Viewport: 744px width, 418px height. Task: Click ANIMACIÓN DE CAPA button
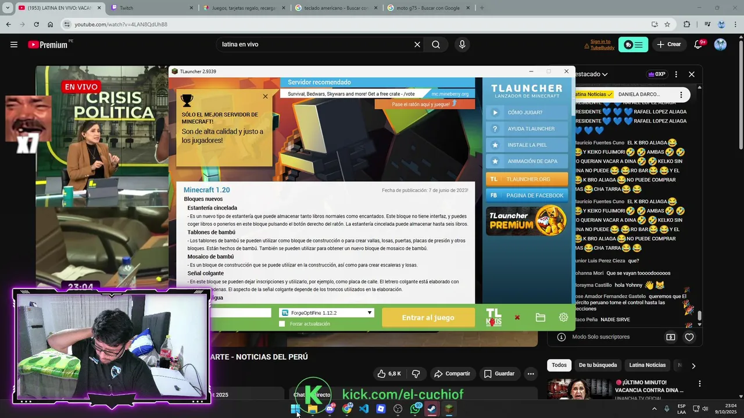tap(527, 161)
